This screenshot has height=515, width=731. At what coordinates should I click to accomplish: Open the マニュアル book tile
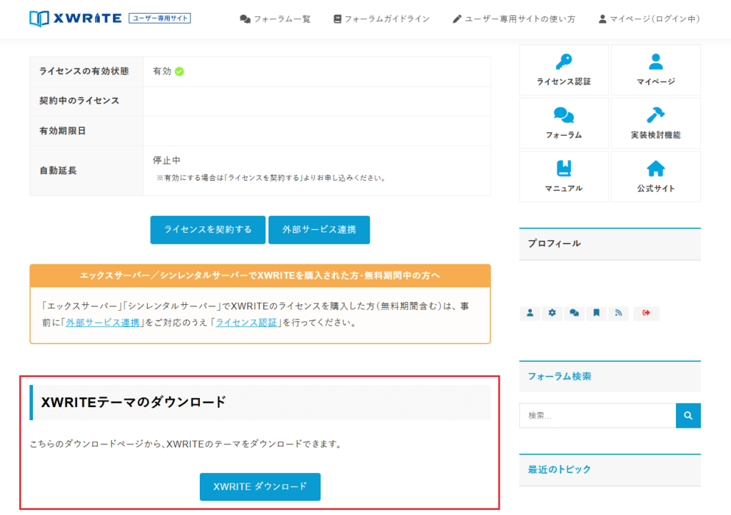pyautogui.click(x=563, y=176)
